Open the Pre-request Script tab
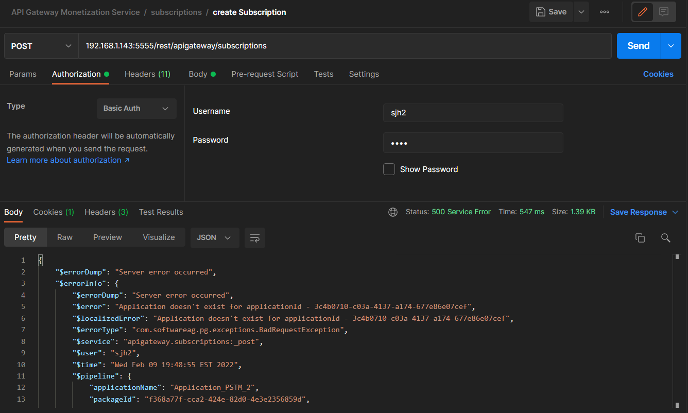Screen dimensions: 688x413 265,74
